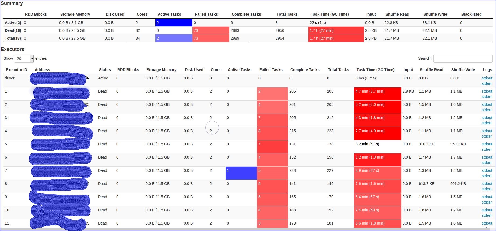Sort Executors table by Failed Tasks
This screenshot has height=231, width=496.
click(271, 70)
